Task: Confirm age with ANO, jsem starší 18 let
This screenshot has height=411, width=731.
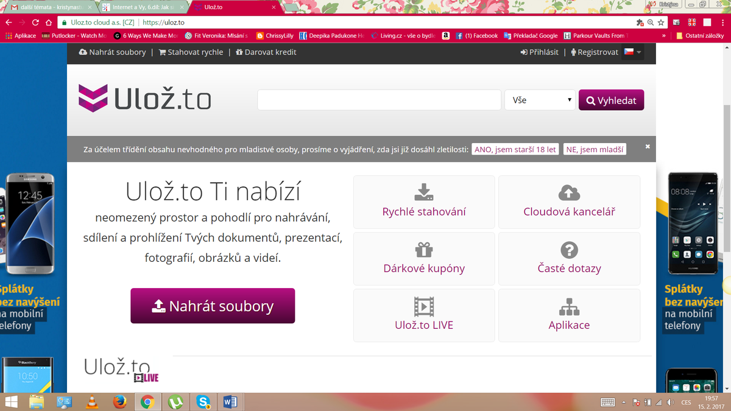Action: (515, 149)
